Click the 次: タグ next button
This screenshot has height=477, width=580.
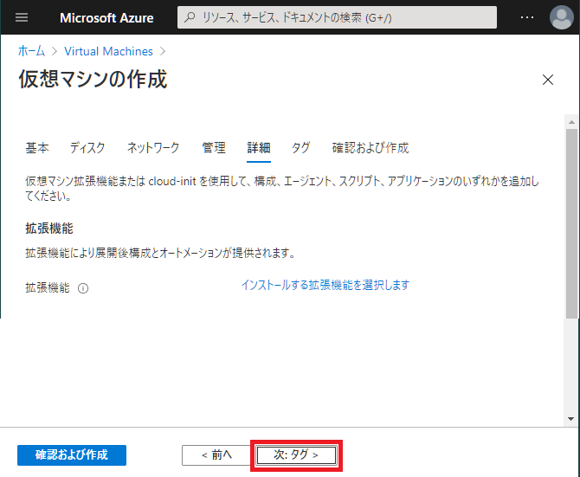296,454
